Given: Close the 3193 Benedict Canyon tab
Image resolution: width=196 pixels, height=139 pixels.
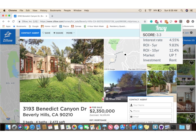Looking at the screenshot, I should (x=46, y=16).
